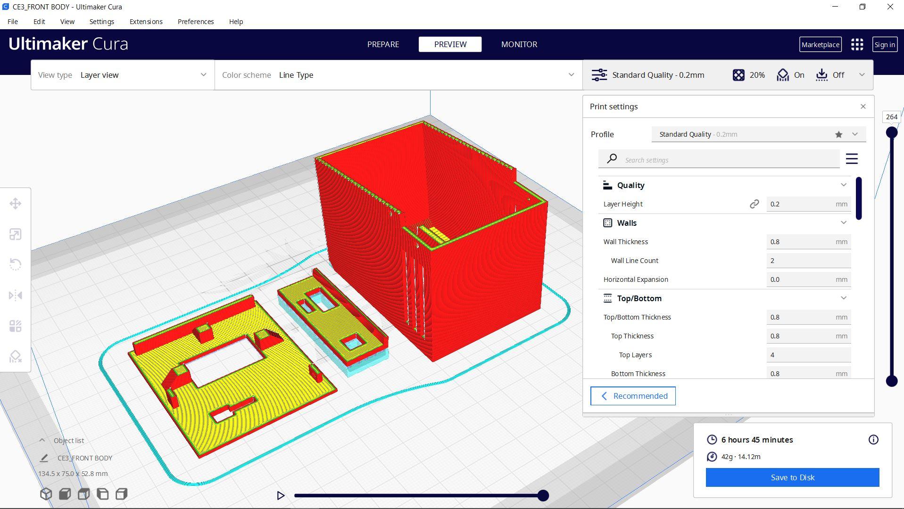
Task: Click the Quality category icon
Action: coord(607,185)
